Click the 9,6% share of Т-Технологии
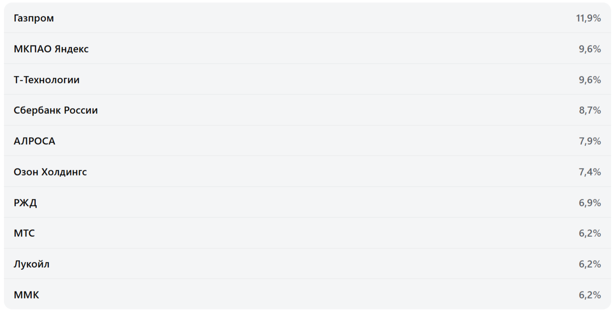This screenshot has width=616, height=313. point(590,80)
